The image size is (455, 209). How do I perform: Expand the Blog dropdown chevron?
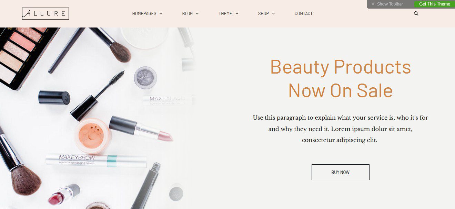[x=197, y=14]
